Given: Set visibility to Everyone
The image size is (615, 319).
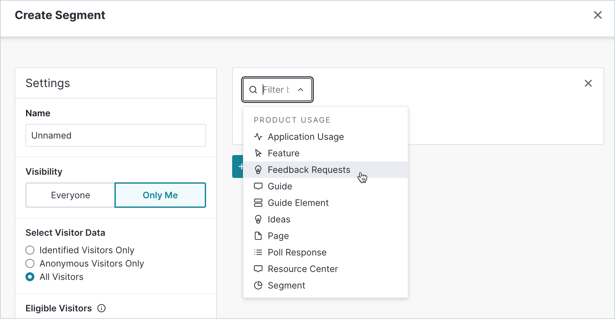Looking at the screenshot, I should 70,195.
